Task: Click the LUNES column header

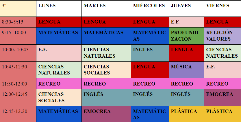Action: pos(59,8)
